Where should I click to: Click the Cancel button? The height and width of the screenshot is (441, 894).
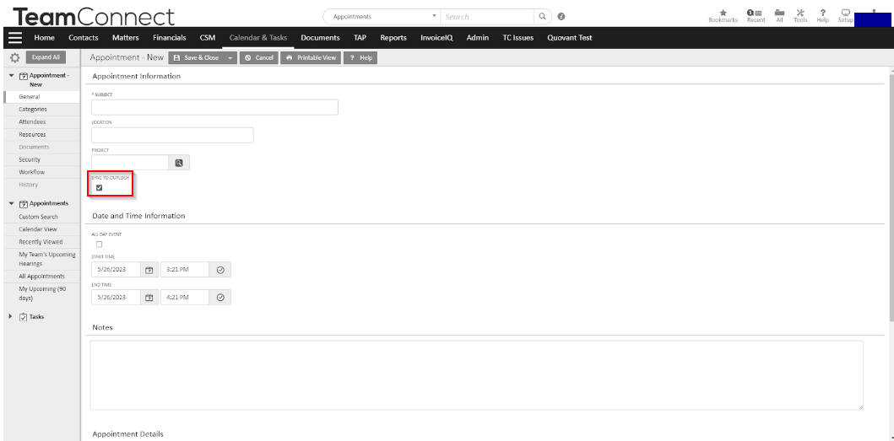pos(259,57)
